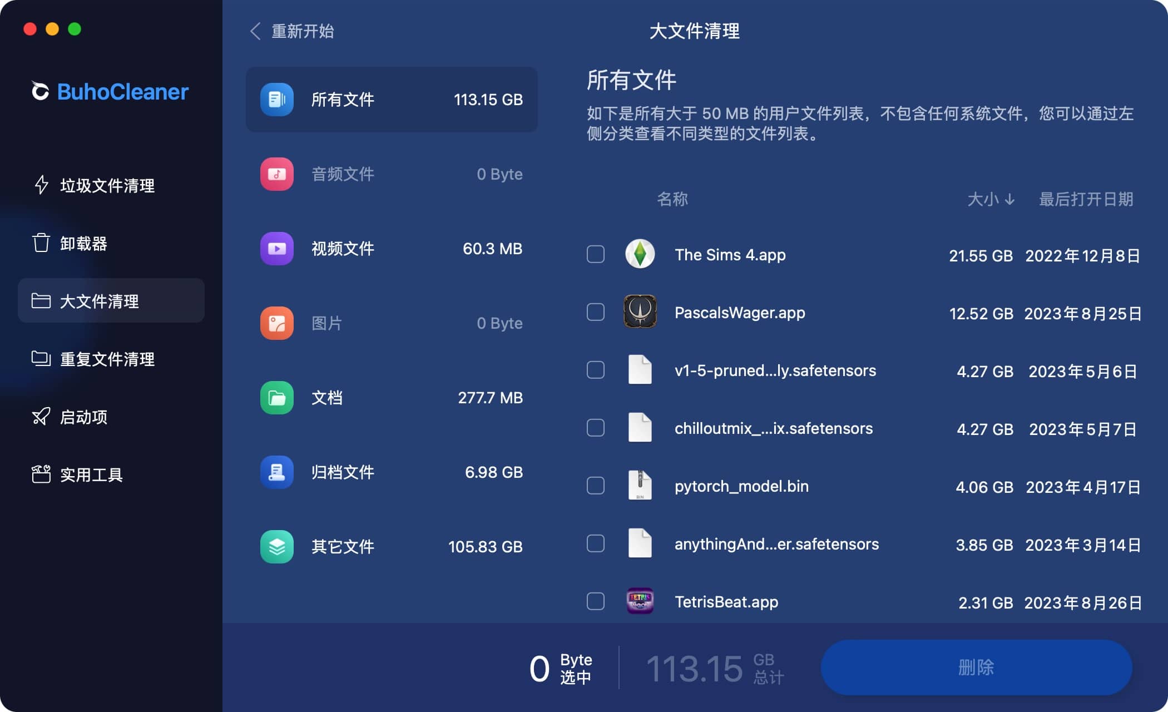The image size is (1168, 712).
Task: Click the pictures category icon
Action: 276,323
